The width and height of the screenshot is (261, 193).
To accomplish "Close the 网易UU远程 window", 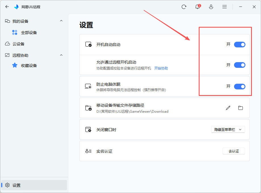I will click(x=254, y=7).
